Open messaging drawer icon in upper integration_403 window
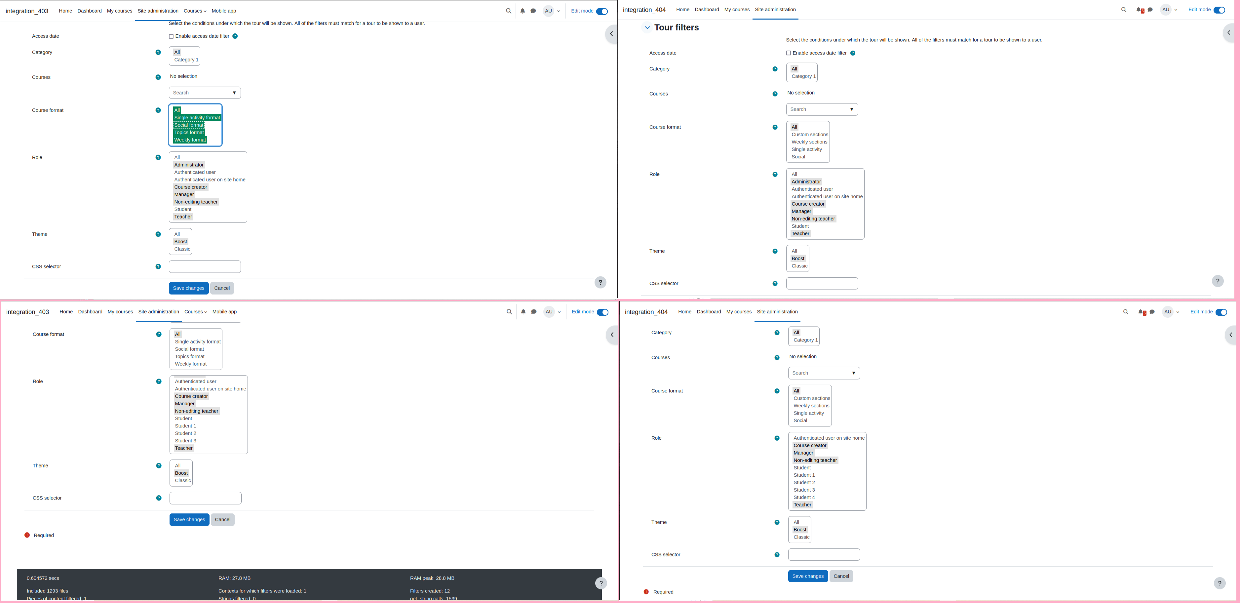Image resolution: width=1240 pixels, height=603 pixels. coord(533,11)
